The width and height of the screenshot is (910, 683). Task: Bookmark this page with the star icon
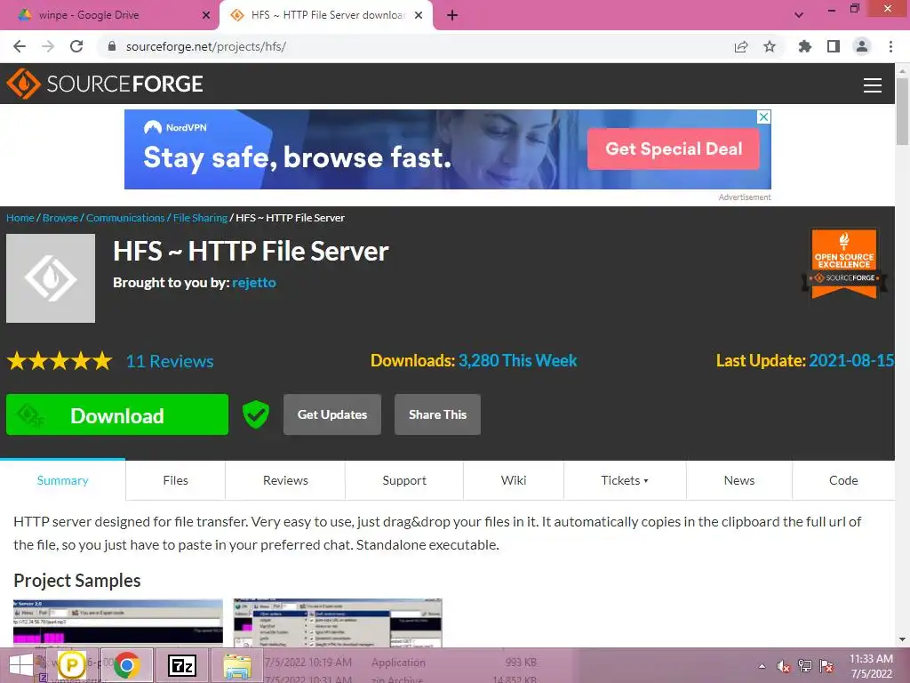point(770,46)
